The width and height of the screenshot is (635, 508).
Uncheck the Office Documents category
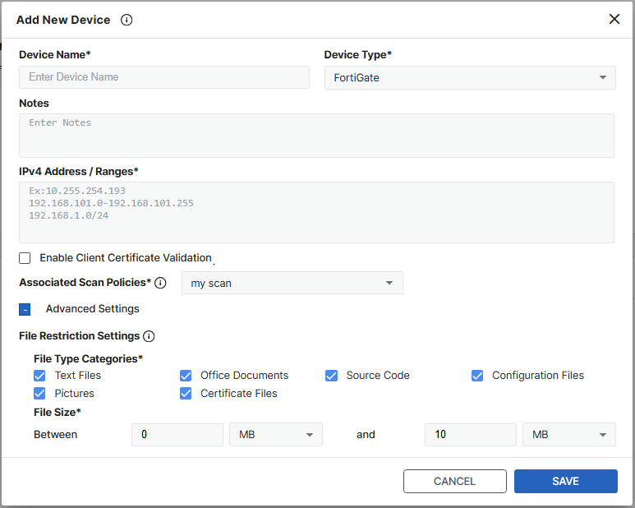coord(186,376)
